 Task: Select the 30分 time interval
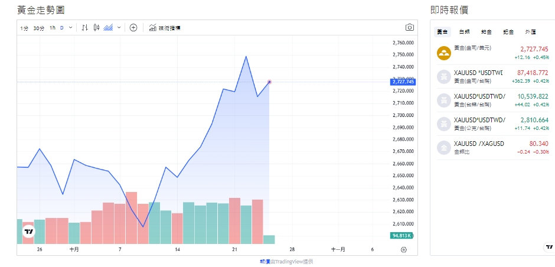click(x=38, y=28)
